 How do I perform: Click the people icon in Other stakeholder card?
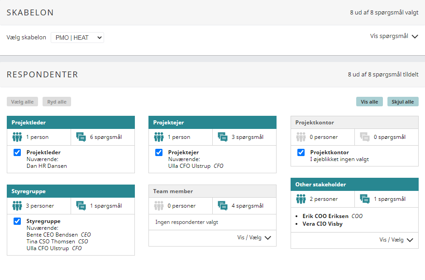[x=301, y=199]
